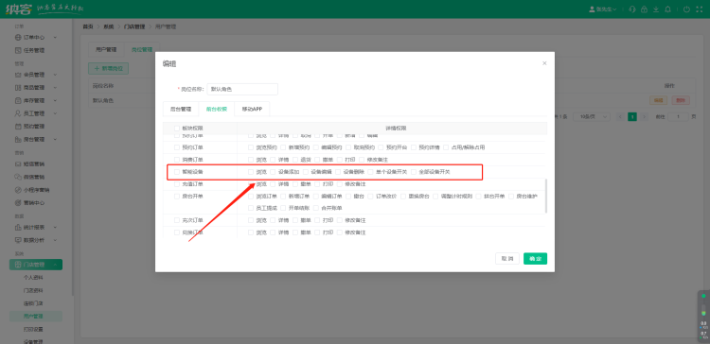The image size is (710, 344).
Task: Click the 门店管理 store icon
Action: click(x=18, y=265)
